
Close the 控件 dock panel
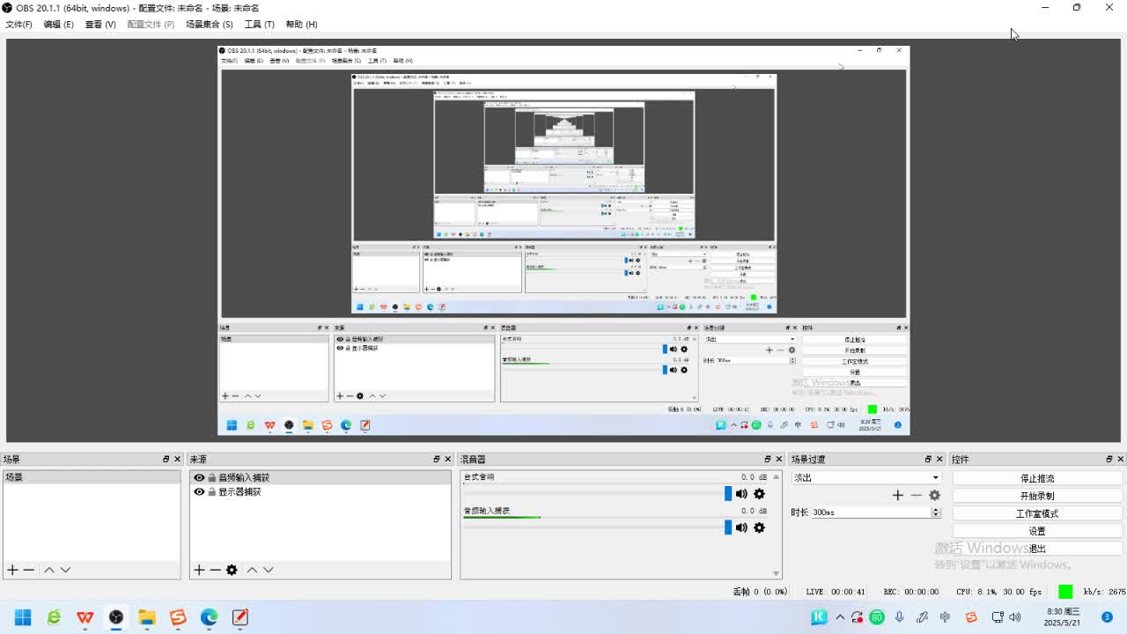point(1120,459)
